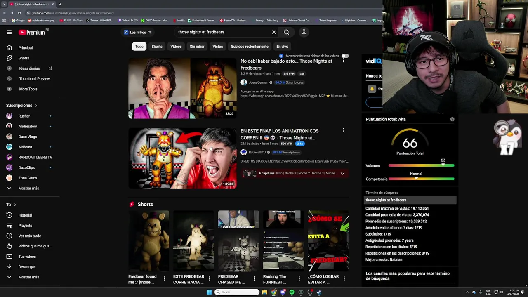The height and width of the screenshot is (297, 528).
Task: Open options for 'Ranking The FUNNIEST' short
Action: click(x=299, y=279)
